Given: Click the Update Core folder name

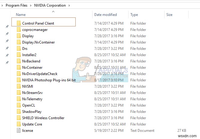Looking at the screenshot, I should coord(32,124).
